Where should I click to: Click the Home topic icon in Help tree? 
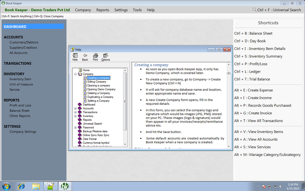click(80, 70)
